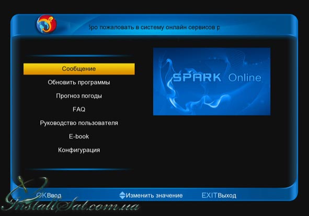Open Обновить программы from the menu
The height and width of the screenshot is (216, 309).
point(79,82)
